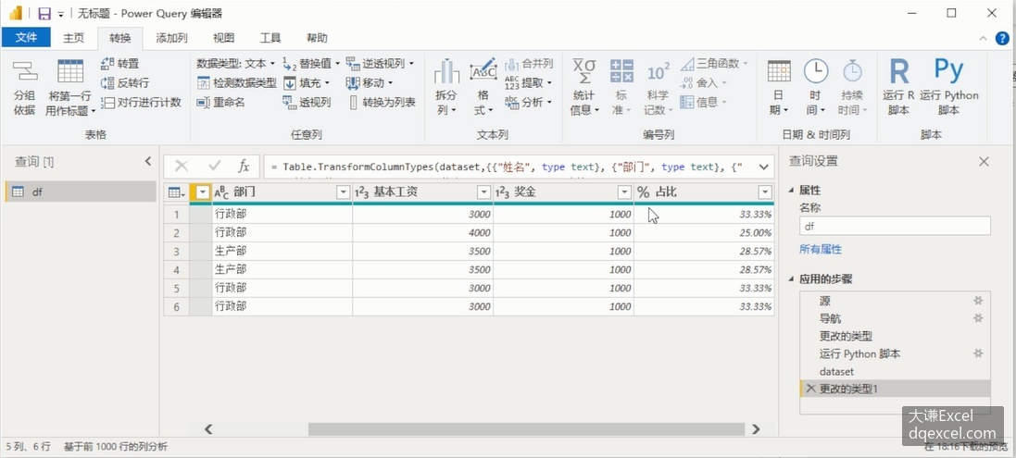Switch to the Help (帮助) tab
The height and width of the screenshot is (458, 1016).
click(x=317, y=38)
